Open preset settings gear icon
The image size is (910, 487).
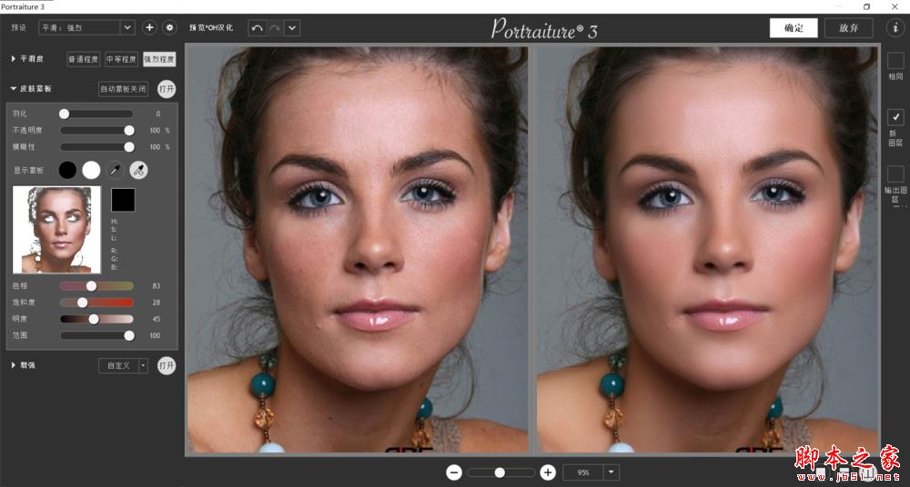coord(169,27)
